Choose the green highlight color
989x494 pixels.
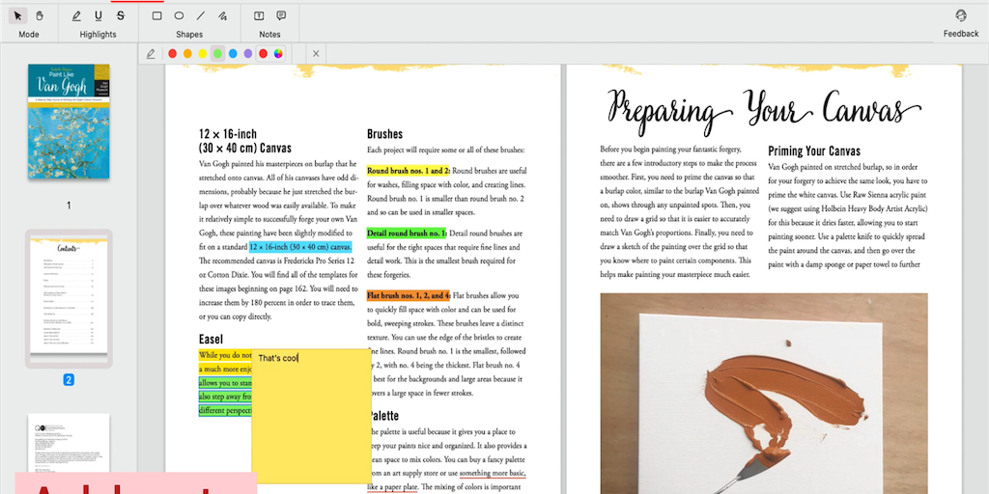(x=217, y=54)
